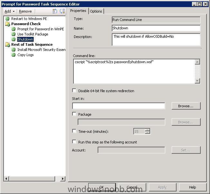Select the Password Check group

tap(26, 24)
